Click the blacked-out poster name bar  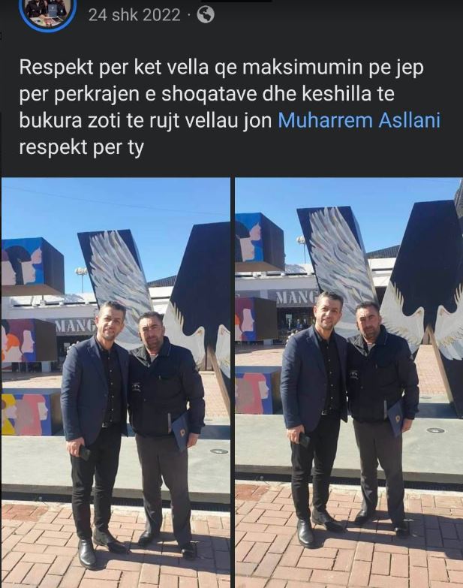click(x=236, y=1)
